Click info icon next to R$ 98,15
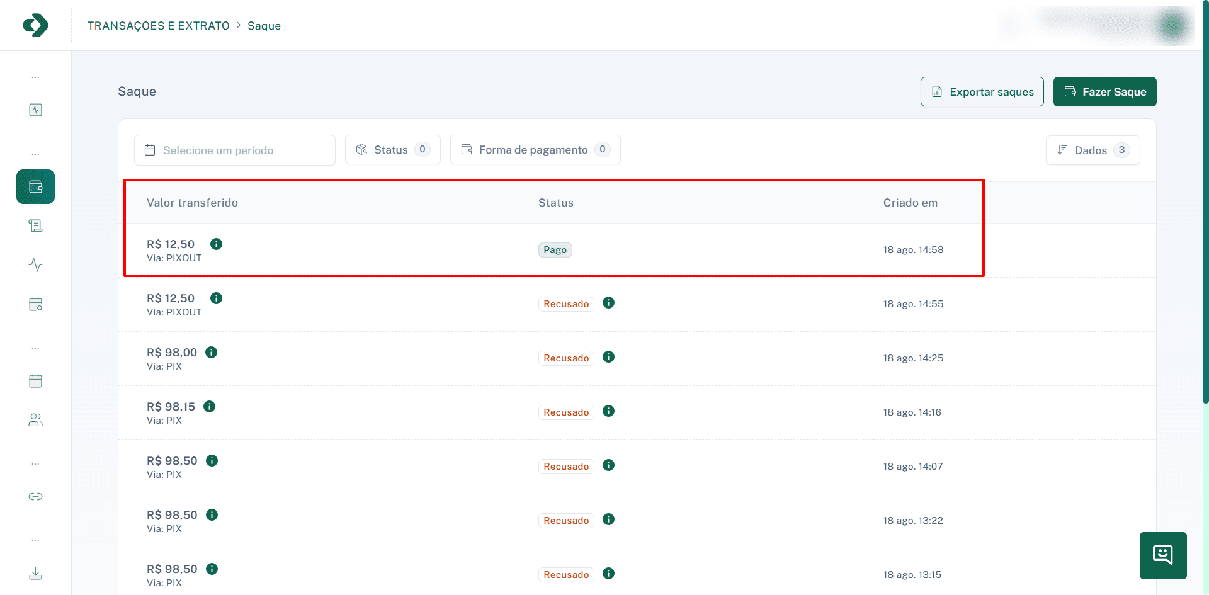 click(x=210, y=407)
